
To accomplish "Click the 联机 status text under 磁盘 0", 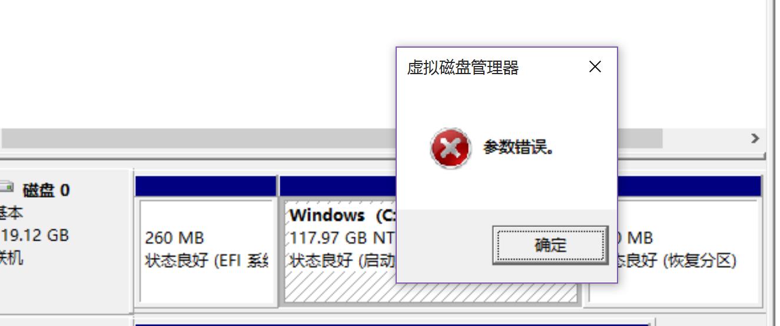I will 11,258.
